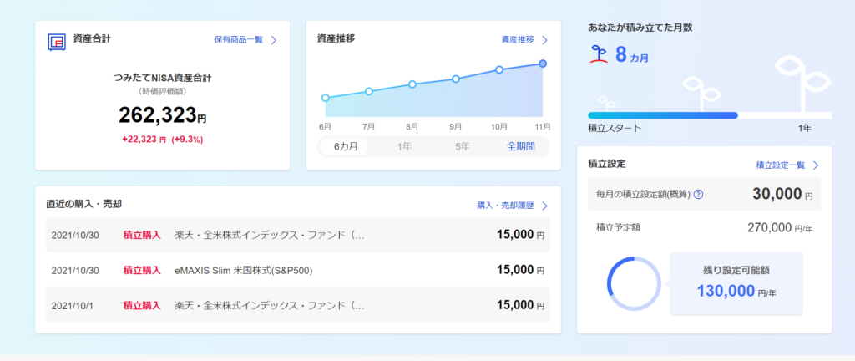Open the 2021/10/1 楽天・全米株式 purchase row
855x361 pixels.
coord(298,305)
